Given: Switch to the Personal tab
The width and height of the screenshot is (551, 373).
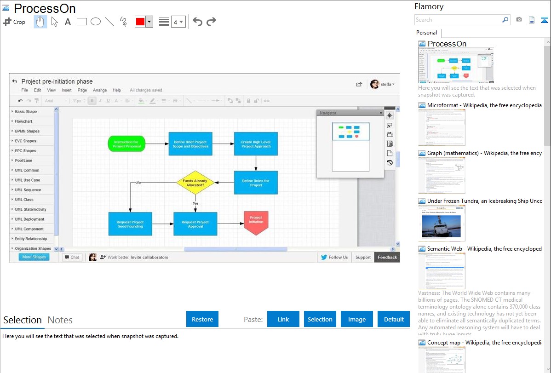Looking at the screenshot, I should [426, 33].
